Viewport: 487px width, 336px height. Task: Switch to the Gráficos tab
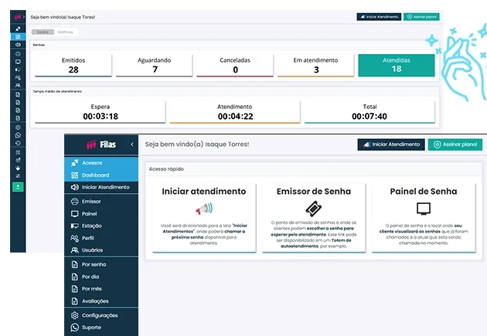pyautogui.click(x=65, y=32)
